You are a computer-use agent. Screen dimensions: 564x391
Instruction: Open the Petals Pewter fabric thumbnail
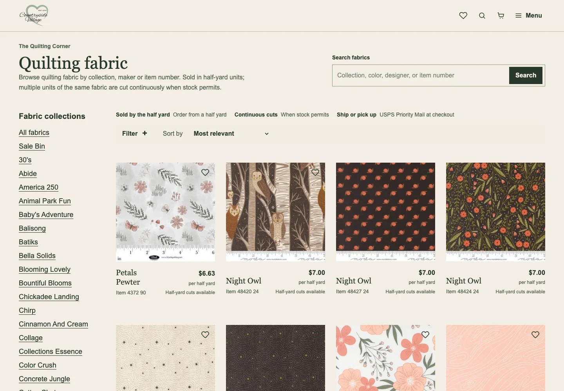pos(165,212)
